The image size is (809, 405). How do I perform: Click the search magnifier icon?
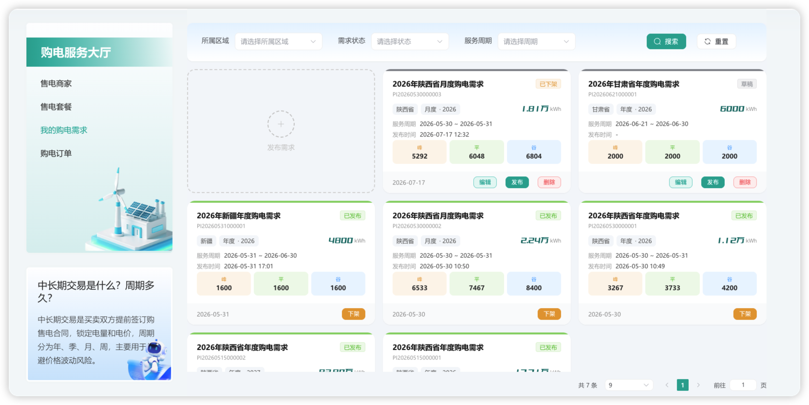(x=658, y=41)
